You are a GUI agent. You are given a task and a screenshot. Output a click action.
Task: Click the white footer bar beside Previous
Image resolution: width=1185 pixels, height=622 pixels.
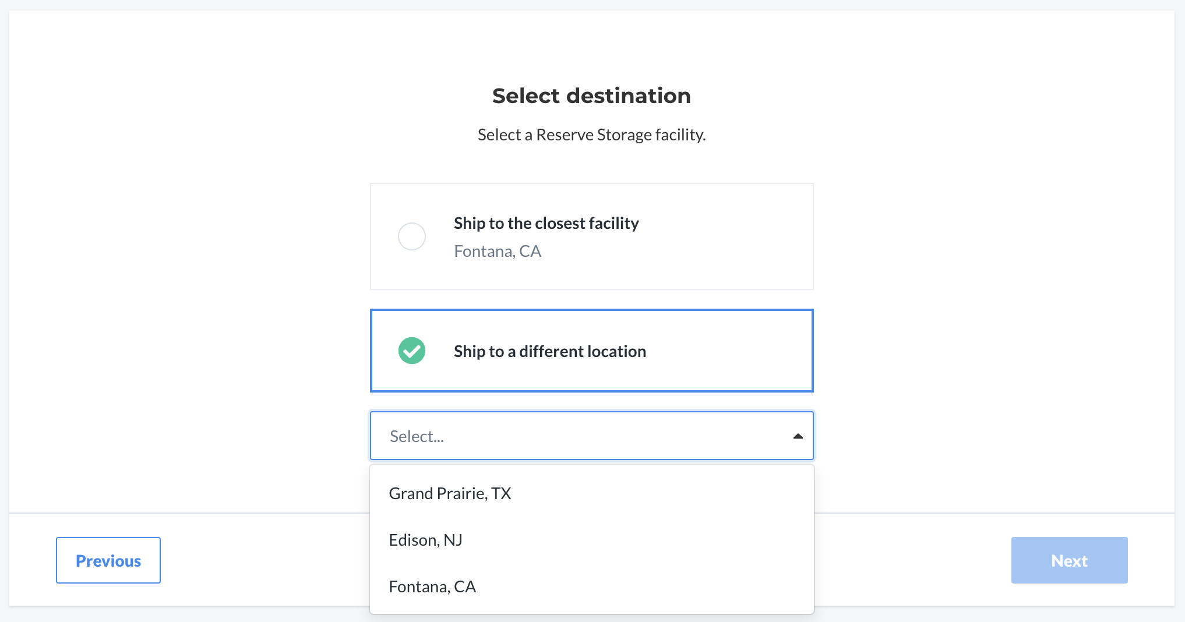coord(265,560)
